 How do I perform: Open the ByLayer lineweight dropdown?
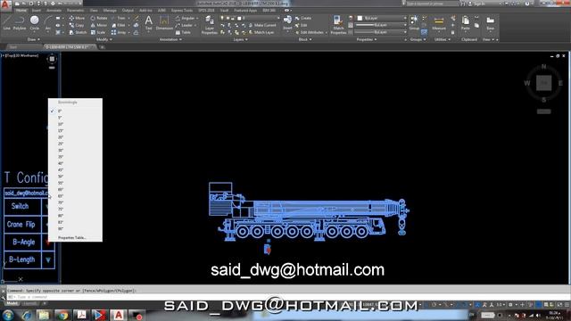click(381, 25)
